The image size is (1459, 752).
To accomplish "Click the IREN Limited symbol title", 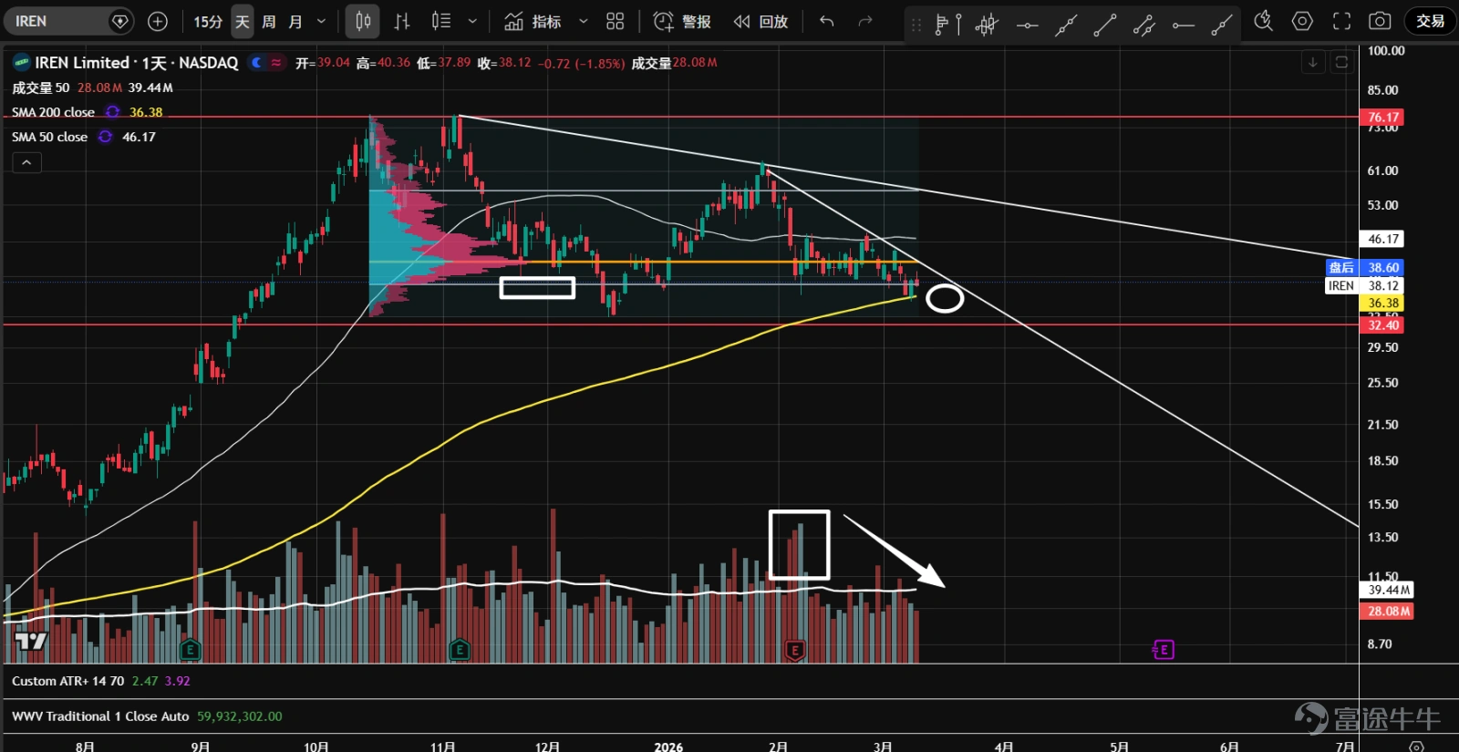I will (136, 62).
